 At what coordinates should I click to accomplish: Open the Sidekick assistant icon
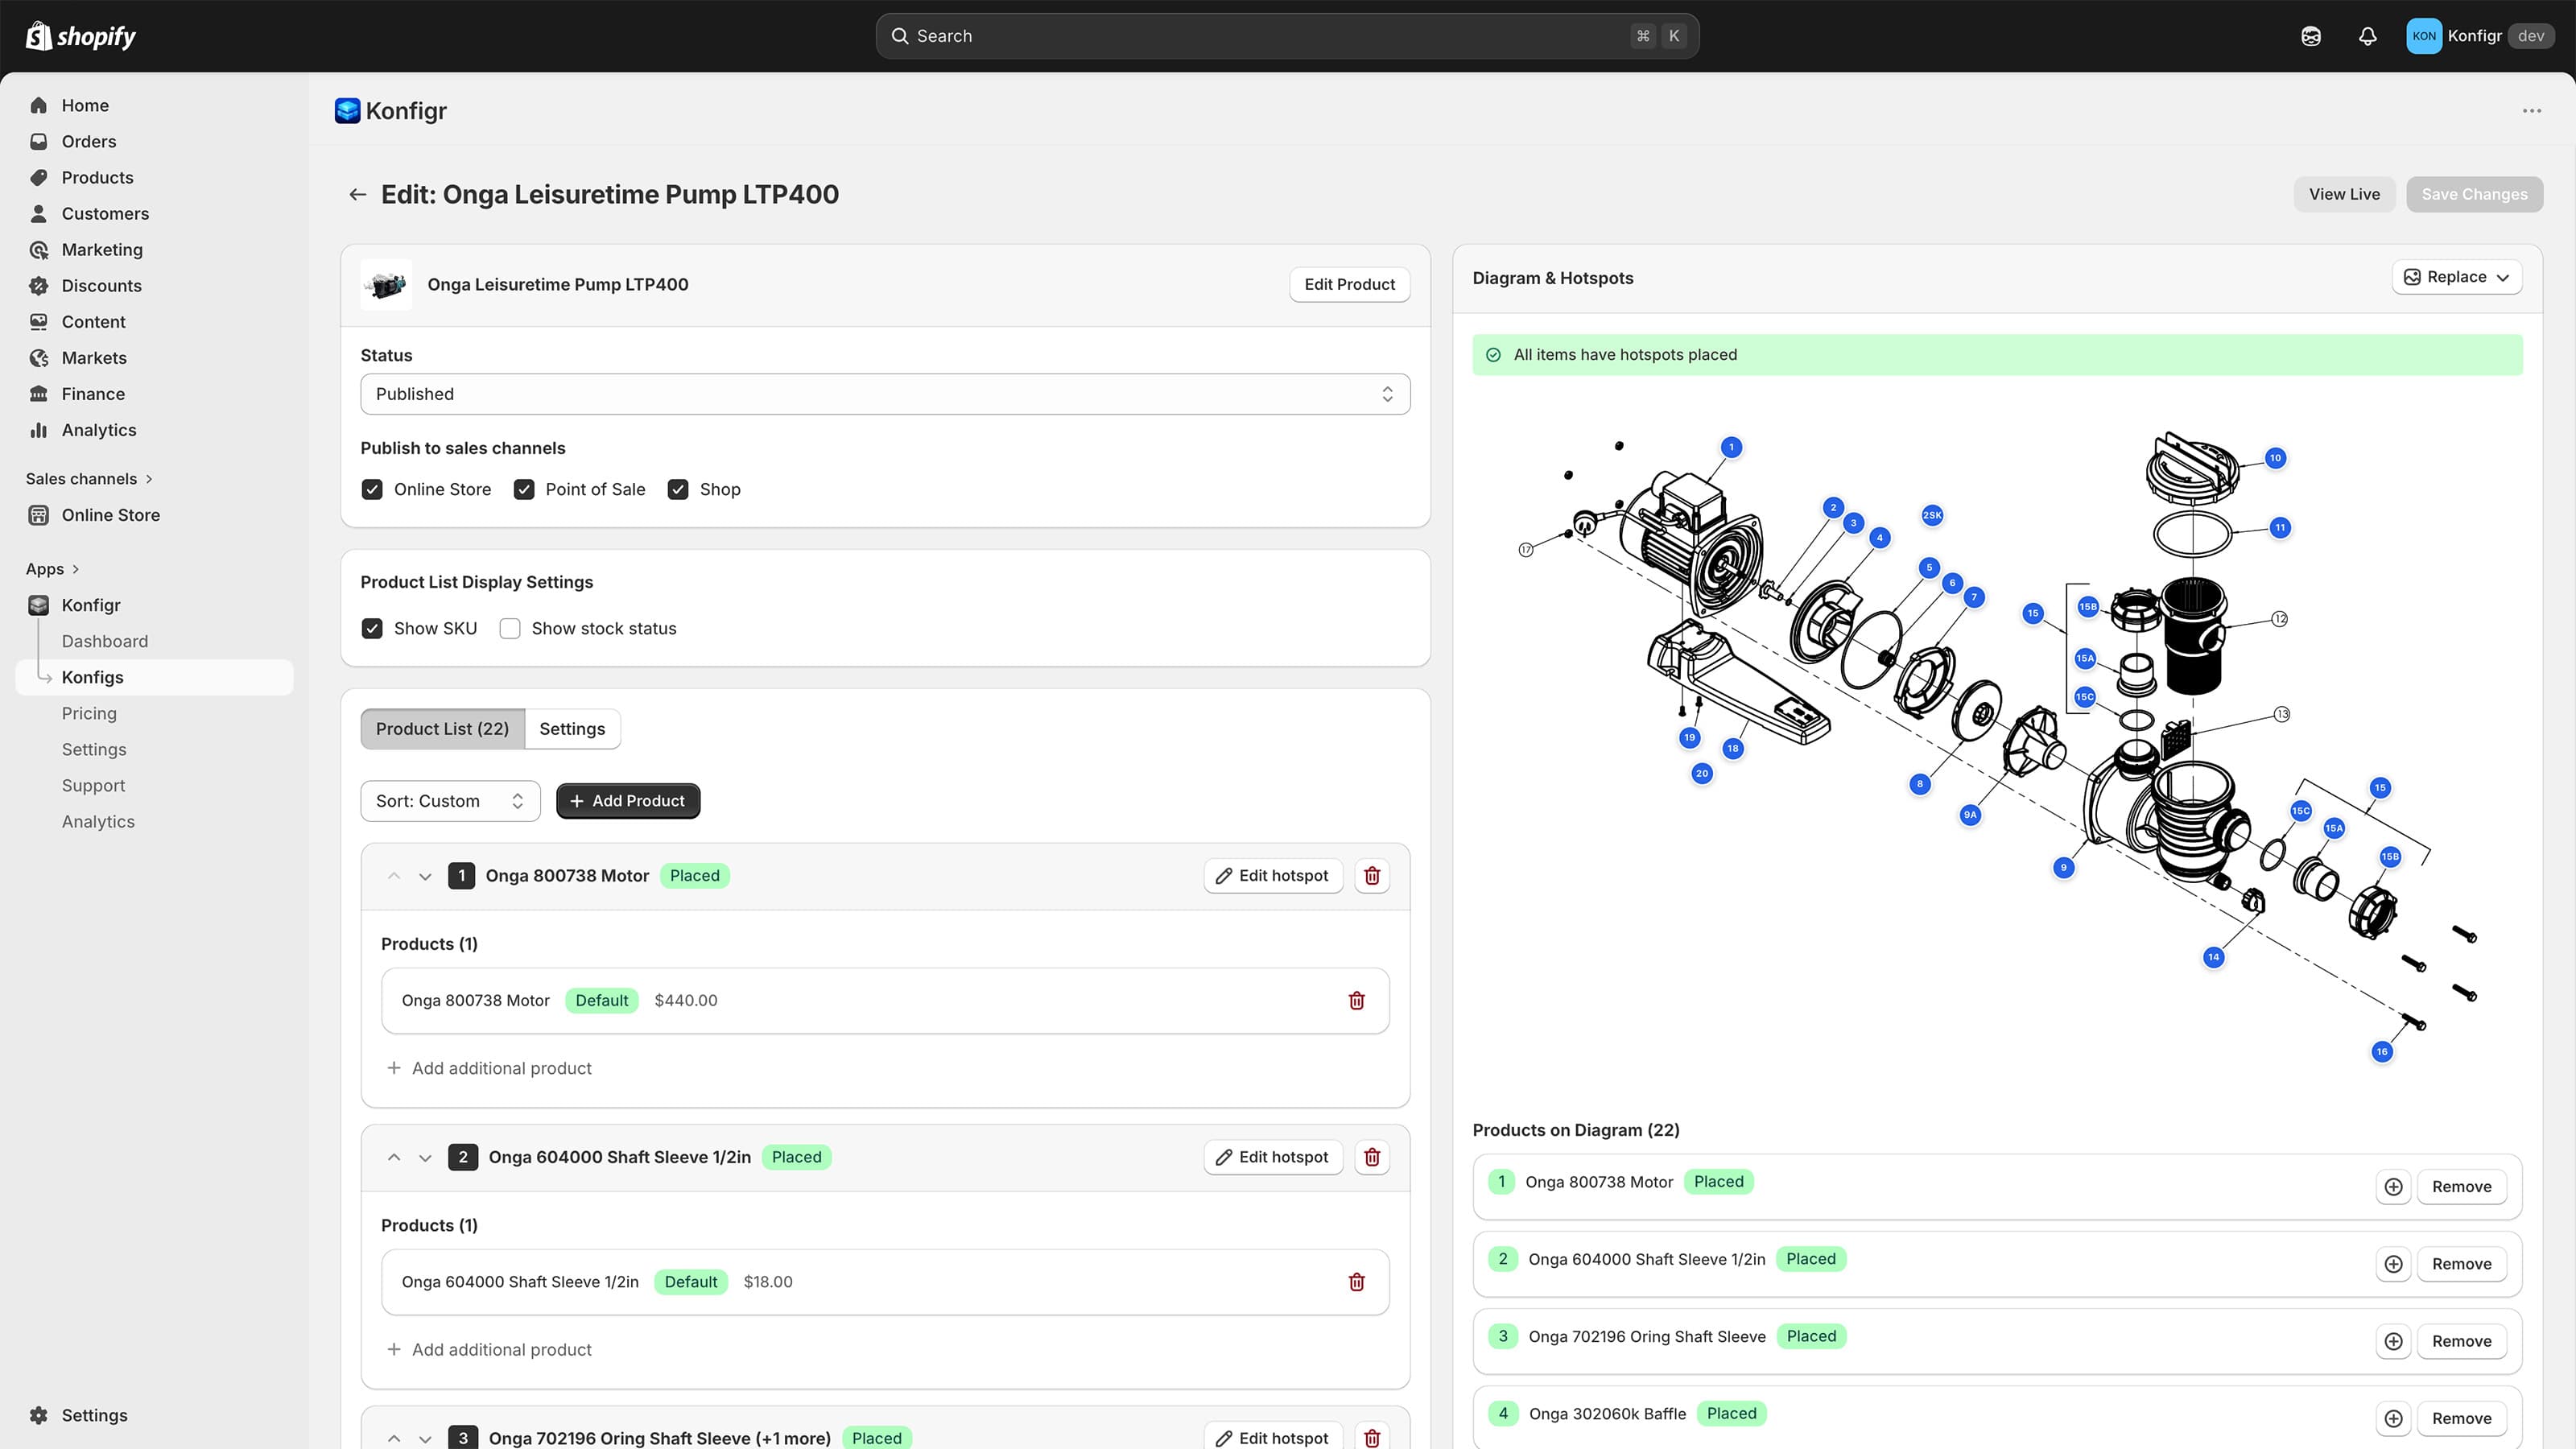[2310, 36]
